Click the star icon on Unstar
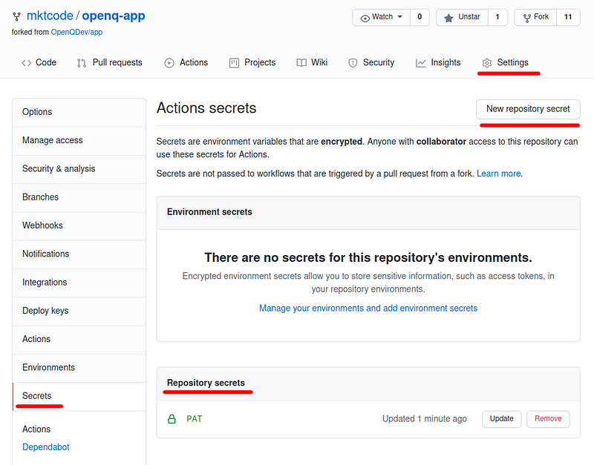The height and width of the screenshot is (465, 594). pyautogui.click(x=448, y=18)
